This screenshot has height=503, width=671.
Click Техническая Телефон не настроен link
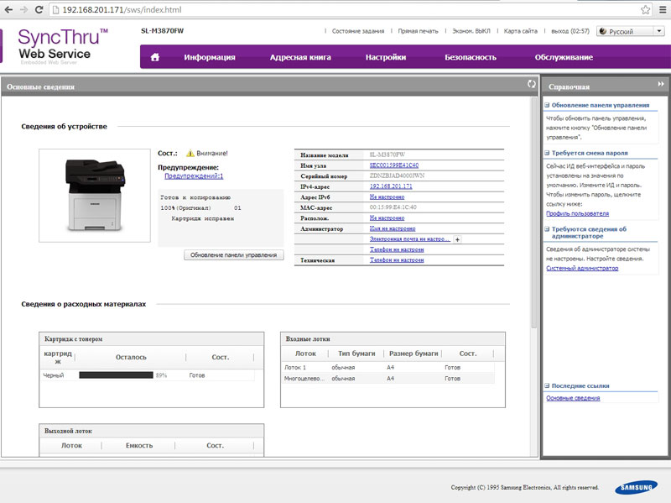tap(397, 260)
